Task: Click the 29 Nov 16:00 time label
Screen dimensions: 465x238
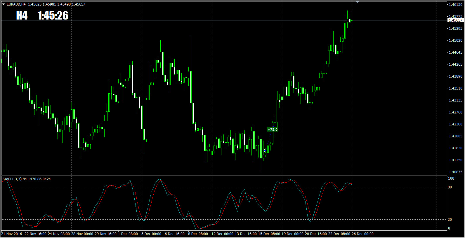Action: tap(106, 234)
